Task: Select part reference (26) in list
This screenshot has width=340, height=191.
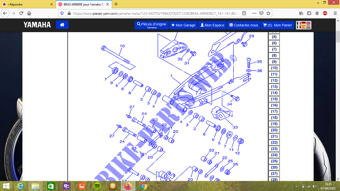Action: pyautogui.click(x=274, y=167)
